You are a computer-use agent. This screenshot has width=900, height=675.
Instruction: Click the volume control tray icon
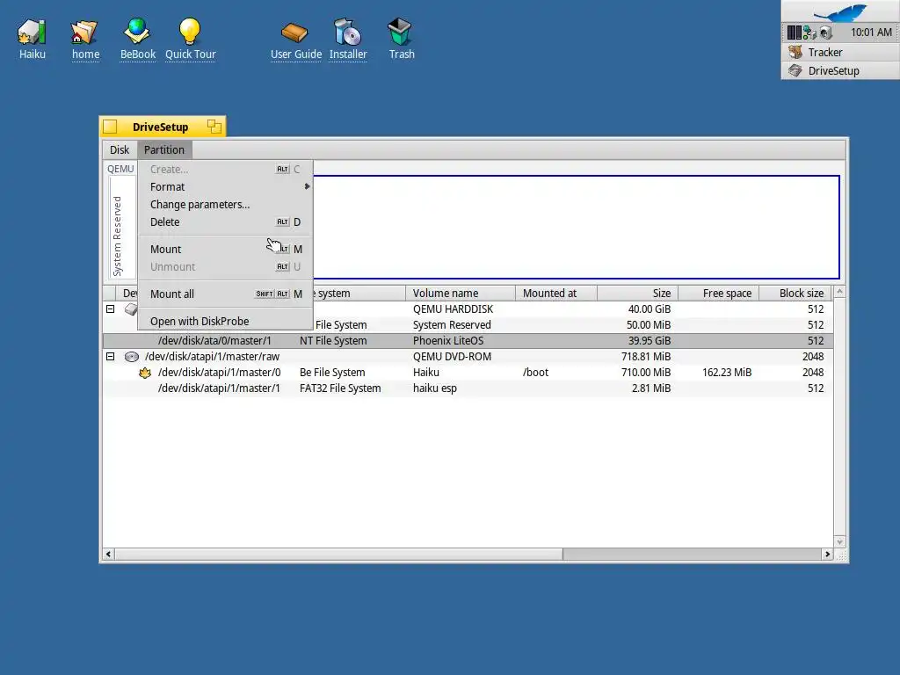click(826, 33)
